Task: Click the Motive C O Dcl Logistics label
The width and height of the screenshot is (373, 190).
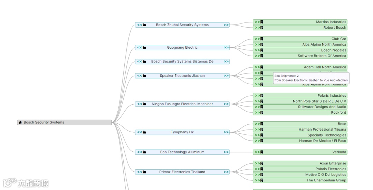Action: 326,174
